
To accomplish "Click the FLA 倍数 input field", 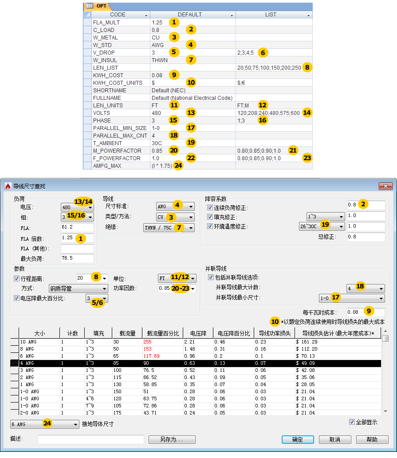I will (x=77, y=238).
